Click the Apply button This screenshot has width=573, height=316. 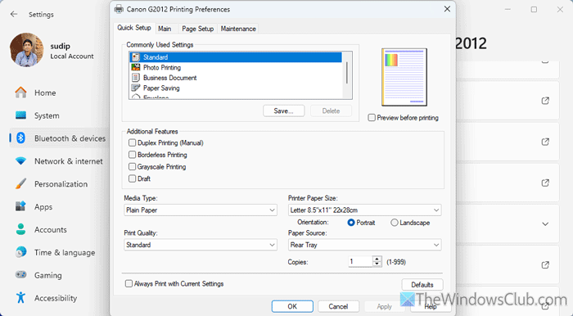385,306
